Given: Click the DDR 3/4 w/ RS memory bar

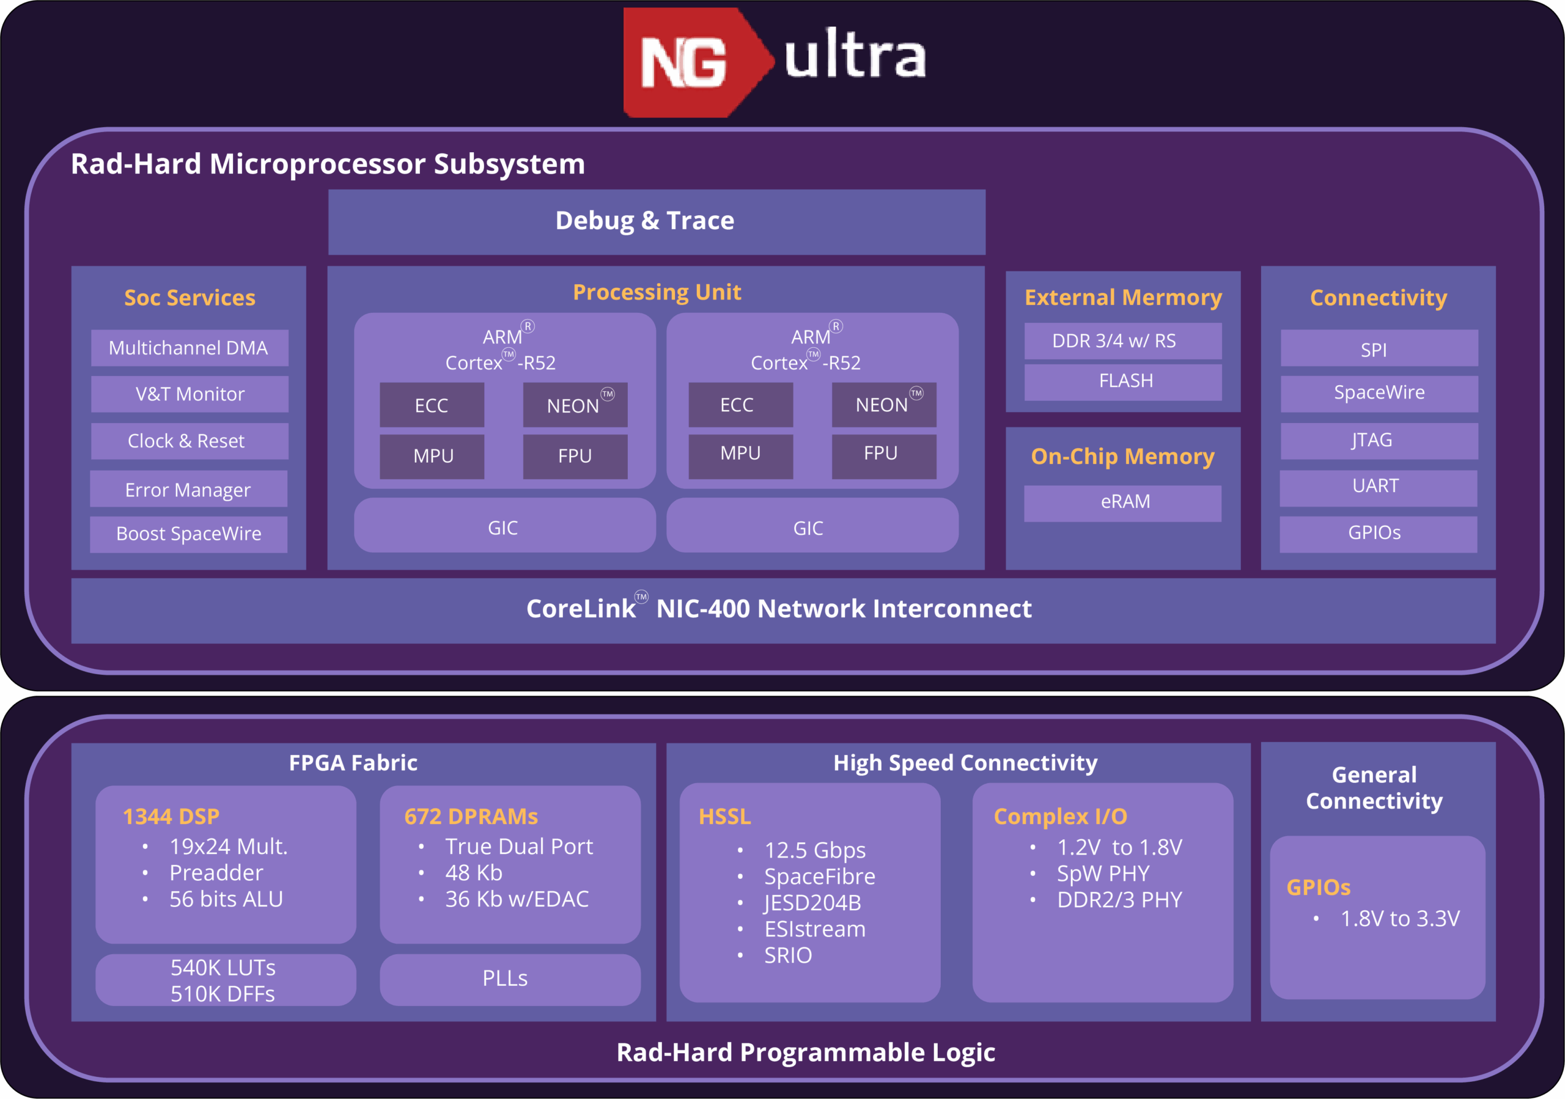Looking at the screenshot, I should pos(1122,341).
